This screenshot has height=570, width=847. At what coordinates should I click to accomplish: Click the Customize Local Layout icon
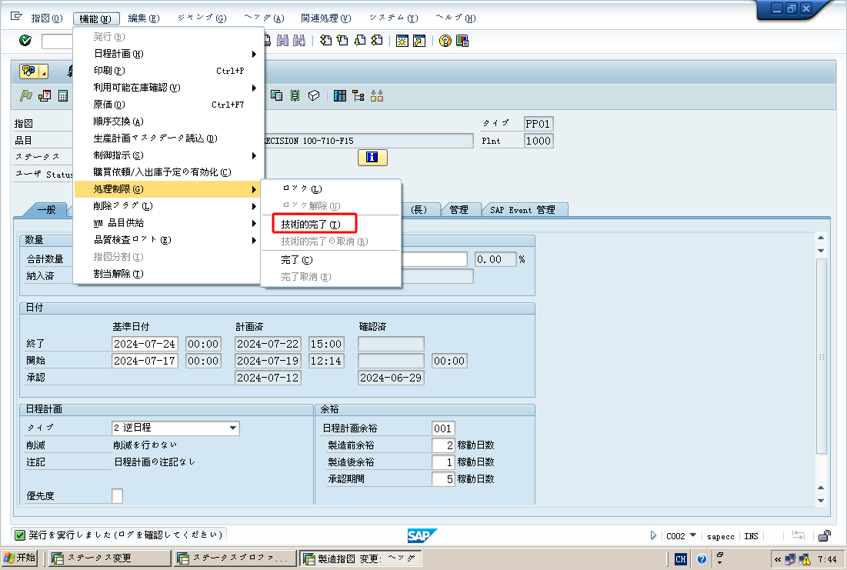coord(462,42)
